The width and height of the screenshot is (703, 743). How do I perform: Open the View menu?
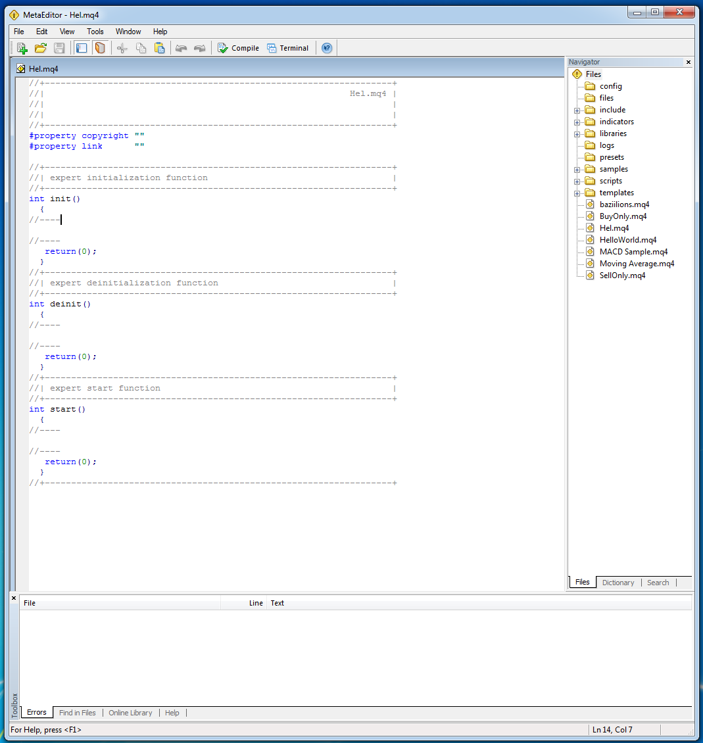[x=67, y=32]
